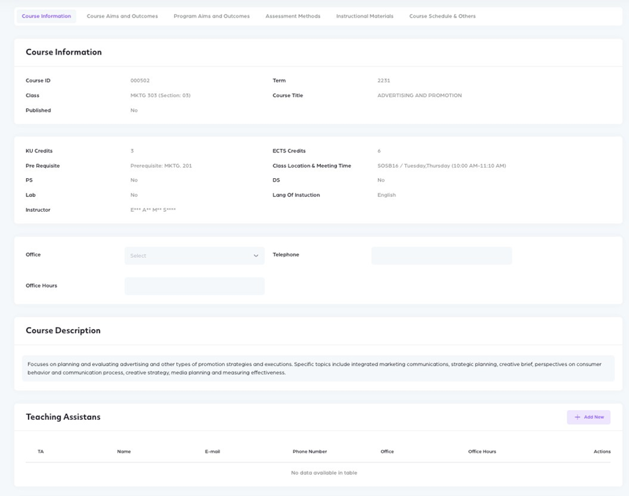This screenshot has height=496, width=629.
Task: Sort table by TA column header
Action: [41, 451]
